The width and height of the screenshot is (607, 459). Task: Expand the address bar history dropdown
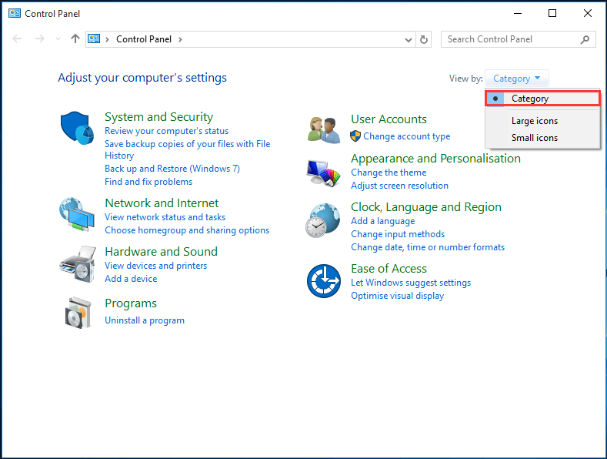[x=408, y=39]
